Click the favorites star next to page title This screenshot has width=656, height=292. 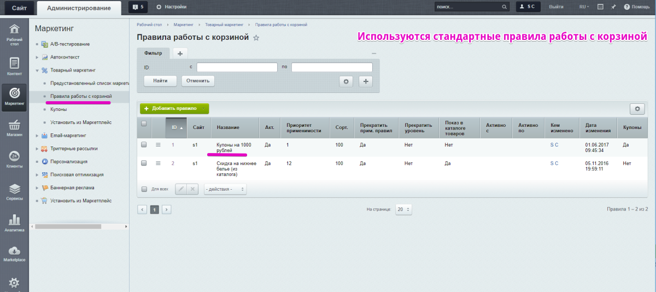click(256, 38)
